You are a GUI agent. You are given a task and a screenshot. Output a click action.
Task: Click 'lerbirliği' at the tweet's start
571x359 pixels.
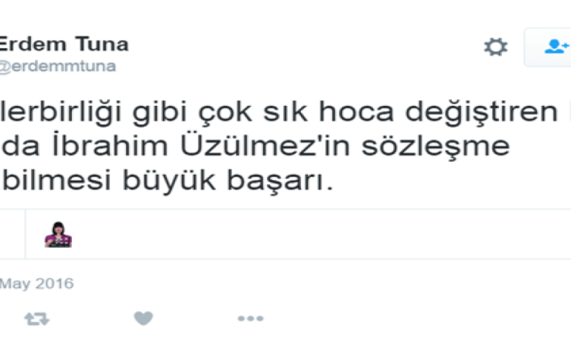[61, 113]
